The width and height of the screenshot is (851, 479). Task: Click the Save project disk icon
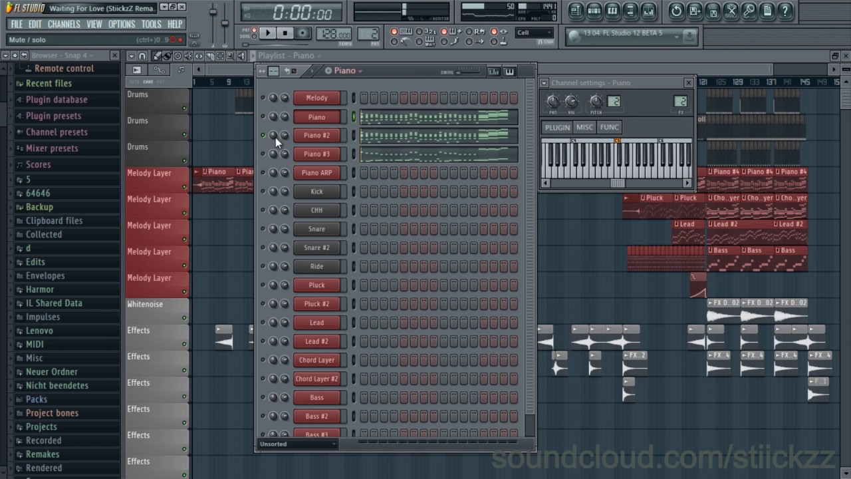(x=713, y=11)
